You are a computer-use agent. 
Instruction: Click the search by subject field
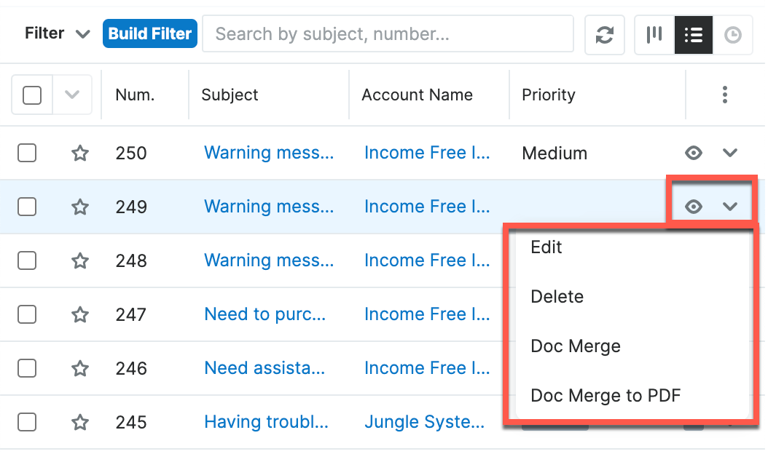388,33
